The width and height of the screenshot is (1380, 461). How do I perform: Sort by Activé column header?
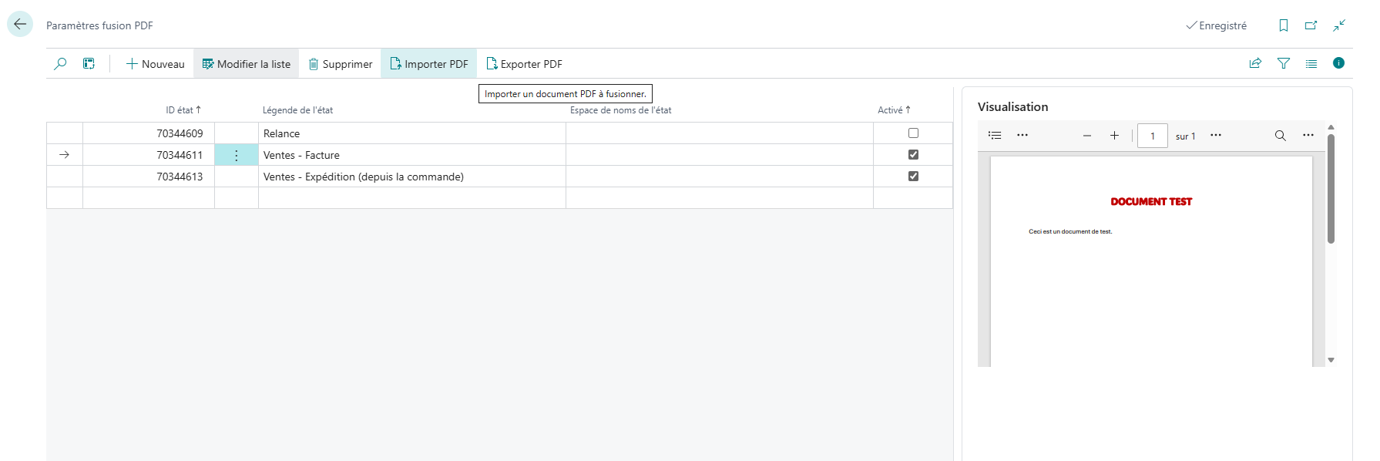894,110
